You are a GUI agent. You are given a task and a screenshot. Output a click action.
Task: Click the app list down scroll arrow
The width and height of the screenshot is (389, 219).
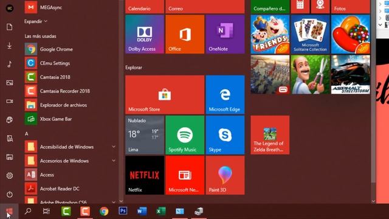point(121,201)
